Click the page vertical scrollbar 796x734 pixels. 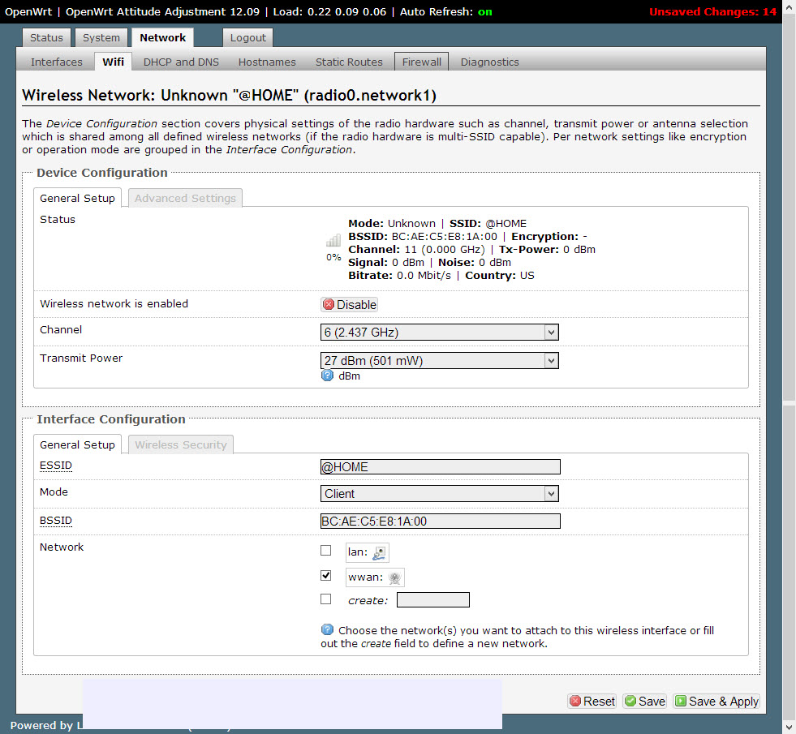coord(789,367)
